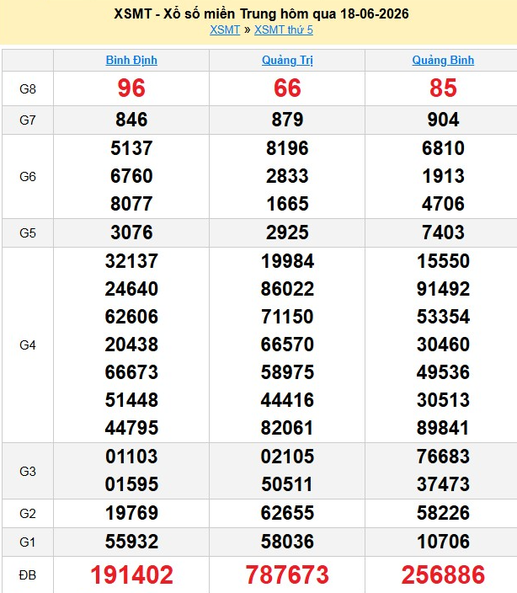Select the G8 row label

[28, 89]
